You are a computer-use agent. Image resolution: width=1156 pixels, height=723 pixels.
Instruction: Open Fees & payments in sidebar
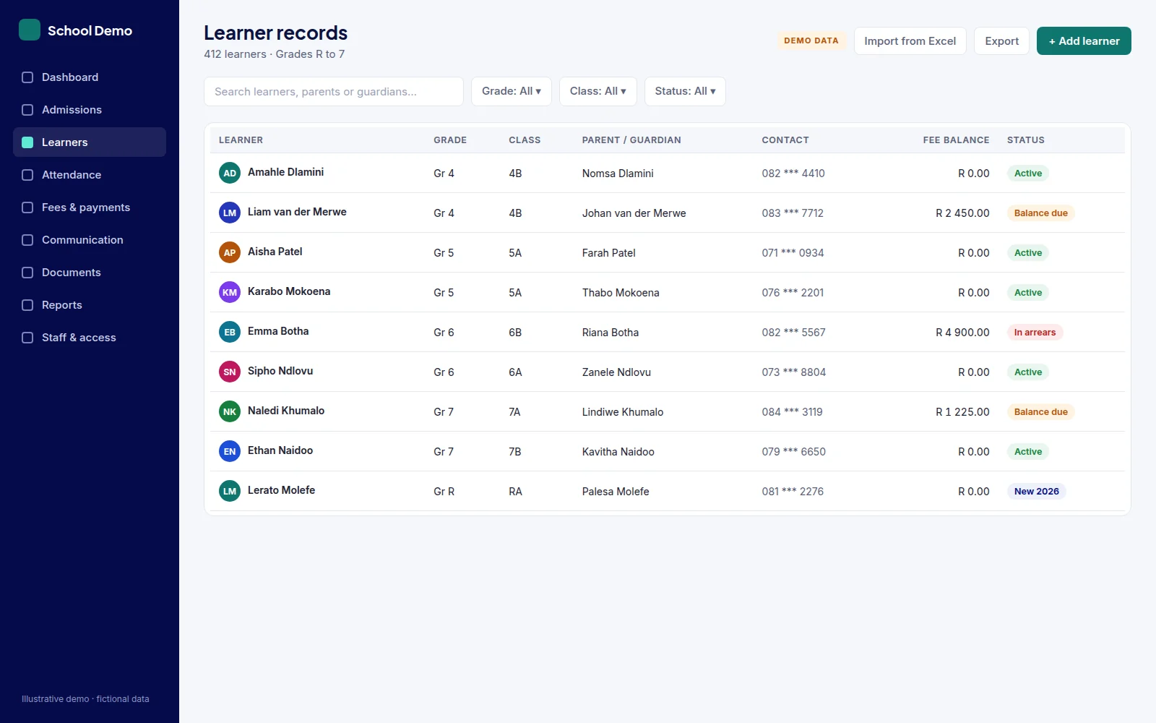tap(90, 208)
